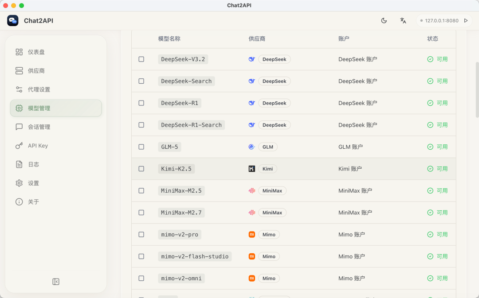The image size is (479, 298).
Task: Click available status icon for GLM-5
Action: click(x=430, y=147)
